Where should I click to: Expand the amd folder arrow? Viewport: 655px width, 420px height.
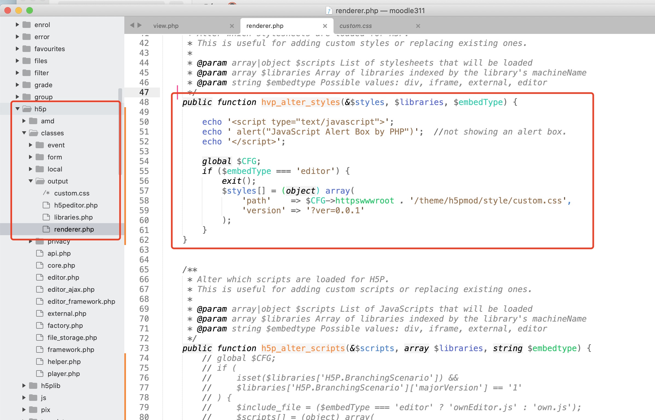click(24, 121)
